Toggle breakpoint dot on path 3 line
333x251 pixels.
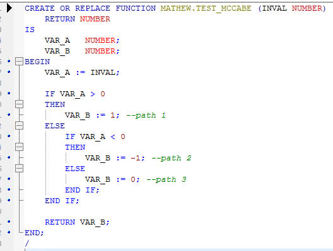pos(9,179)
